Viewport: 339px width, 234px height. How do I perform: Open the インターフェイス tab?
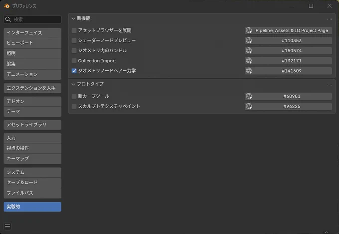point(32,33)
